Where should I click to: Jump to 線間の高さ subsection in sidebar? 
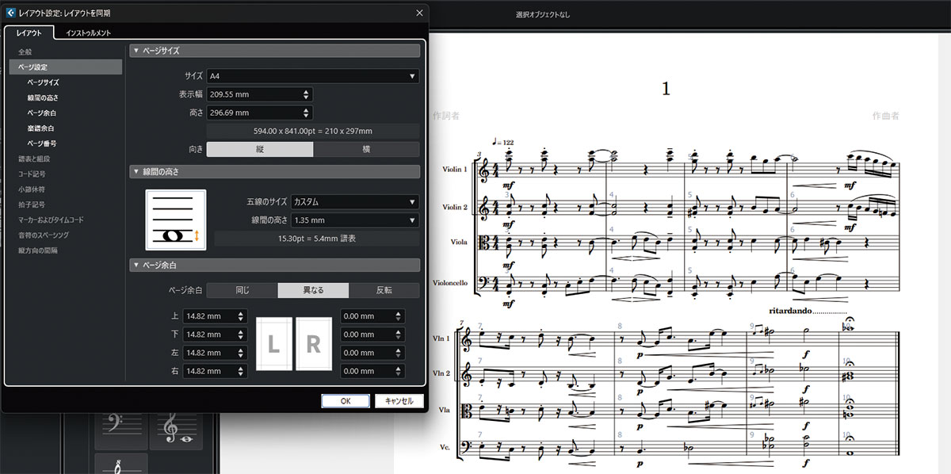(43, 98)
